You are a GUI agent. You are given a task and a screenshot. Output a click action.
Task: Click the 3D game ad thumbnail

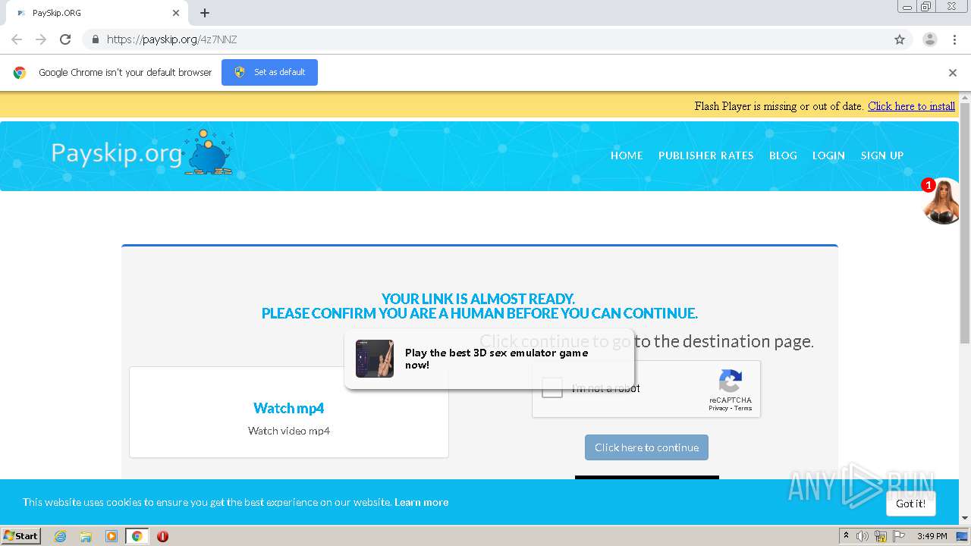click(375, 359)
